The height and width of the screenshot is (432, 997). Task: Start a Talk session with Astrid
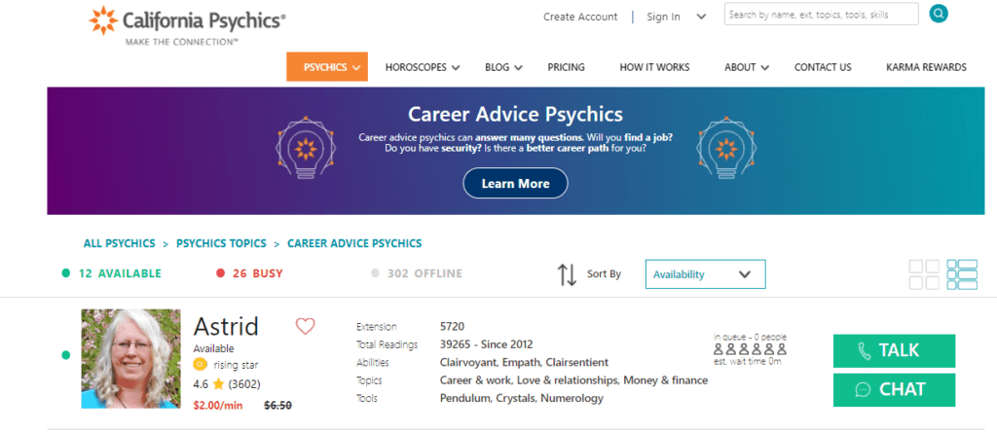click(894, 350)
